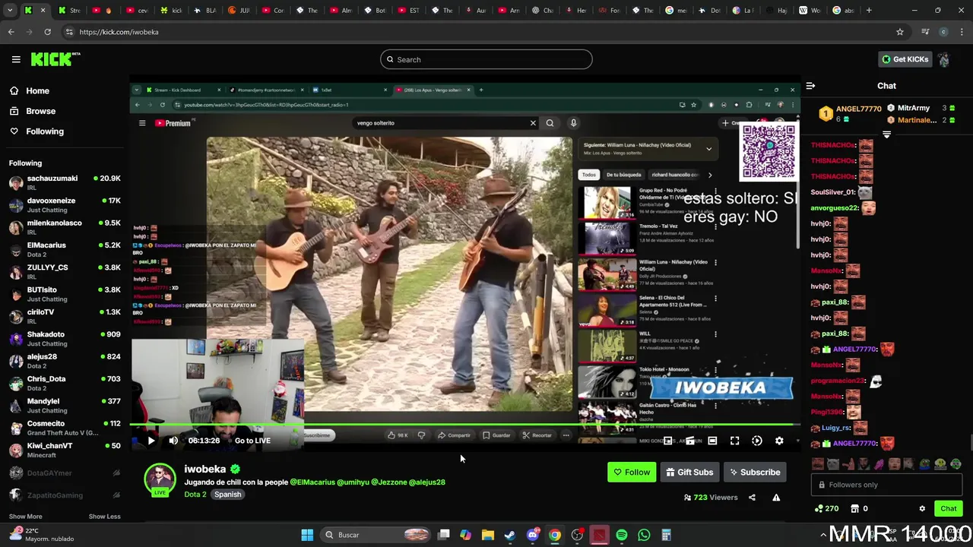Screen dimensions: 973x547
Task: Report the stream with warning icon
Action: click(x=776, y=498)
